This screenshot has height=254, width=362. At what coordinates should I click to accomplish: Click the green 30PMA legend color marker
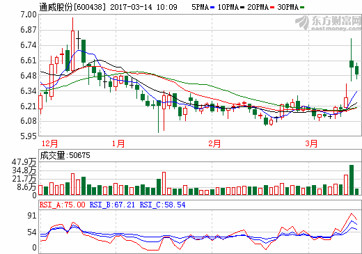pos(302,8)
